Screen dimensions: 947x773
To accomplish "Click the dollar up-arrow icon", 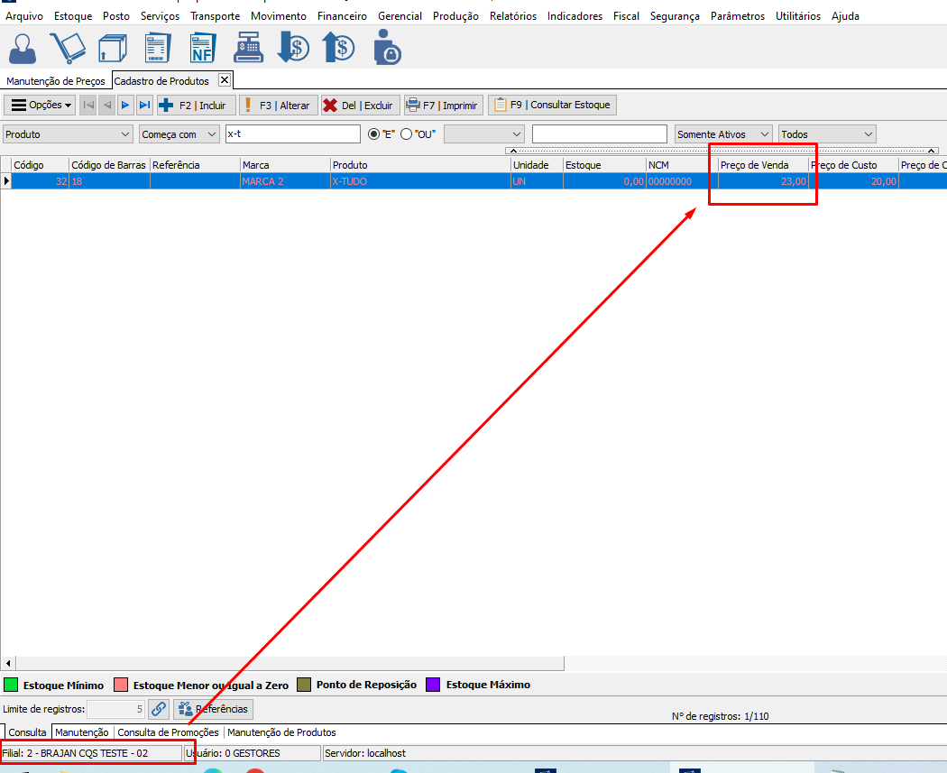I will click(x=339, y=48).
